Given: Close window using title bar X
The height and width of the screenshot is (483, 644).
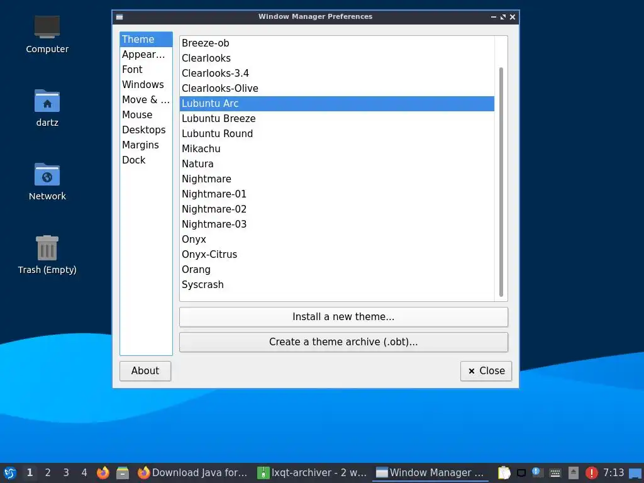Looking at the screenshot, I should coord(513,17).
